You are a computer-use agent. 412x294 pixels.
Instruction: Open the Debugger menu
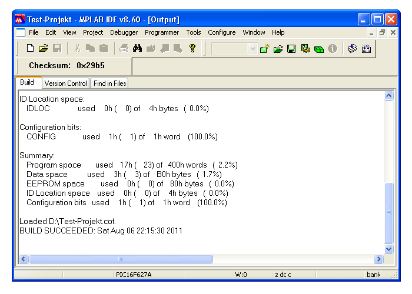tap(124, 32)
